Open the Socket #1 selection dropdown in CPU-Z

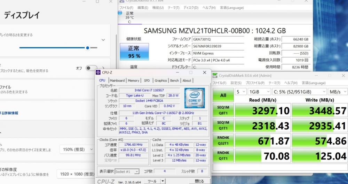[127, 171]
